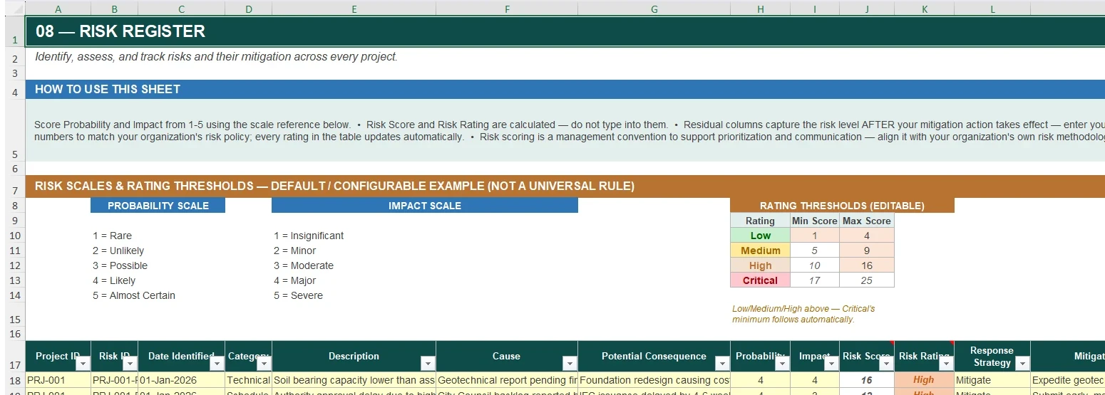Click the '08 — RISK REGISTER' title cell

(x=565, y=31)
